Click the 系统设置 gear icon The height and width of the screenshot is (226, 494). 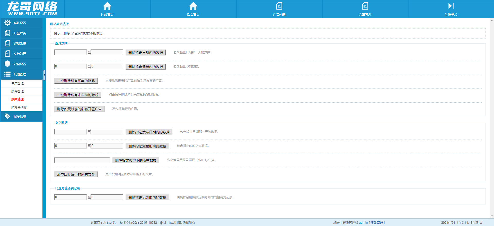tap(7, 23)
